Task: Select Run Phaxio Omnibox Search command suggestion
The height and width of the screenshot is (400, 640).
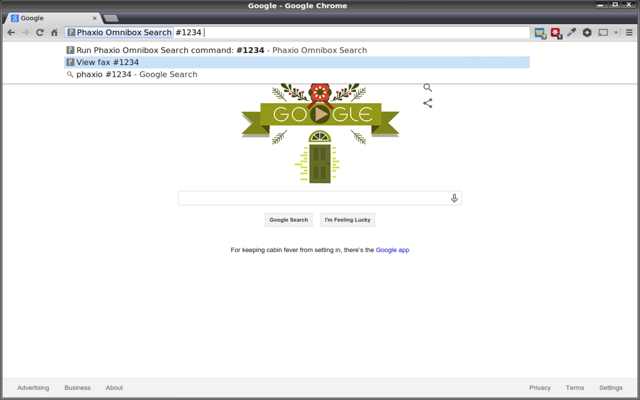Action: pos(296,50)
